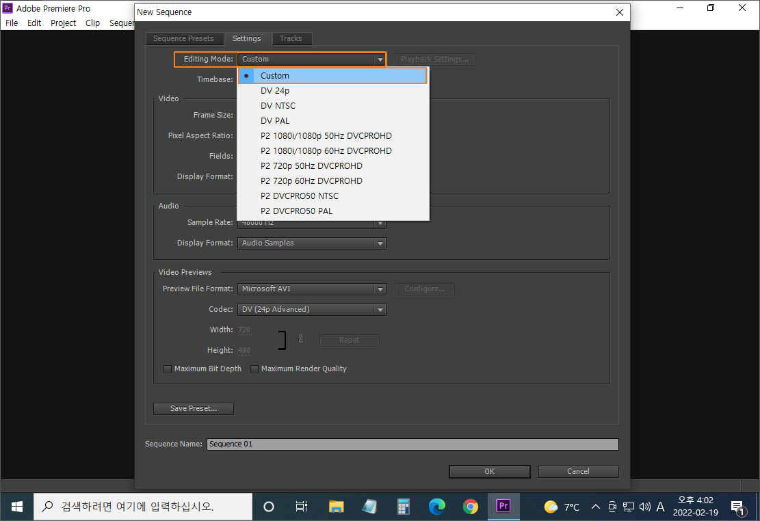Click the volume speaker icon

pos(644,507)
